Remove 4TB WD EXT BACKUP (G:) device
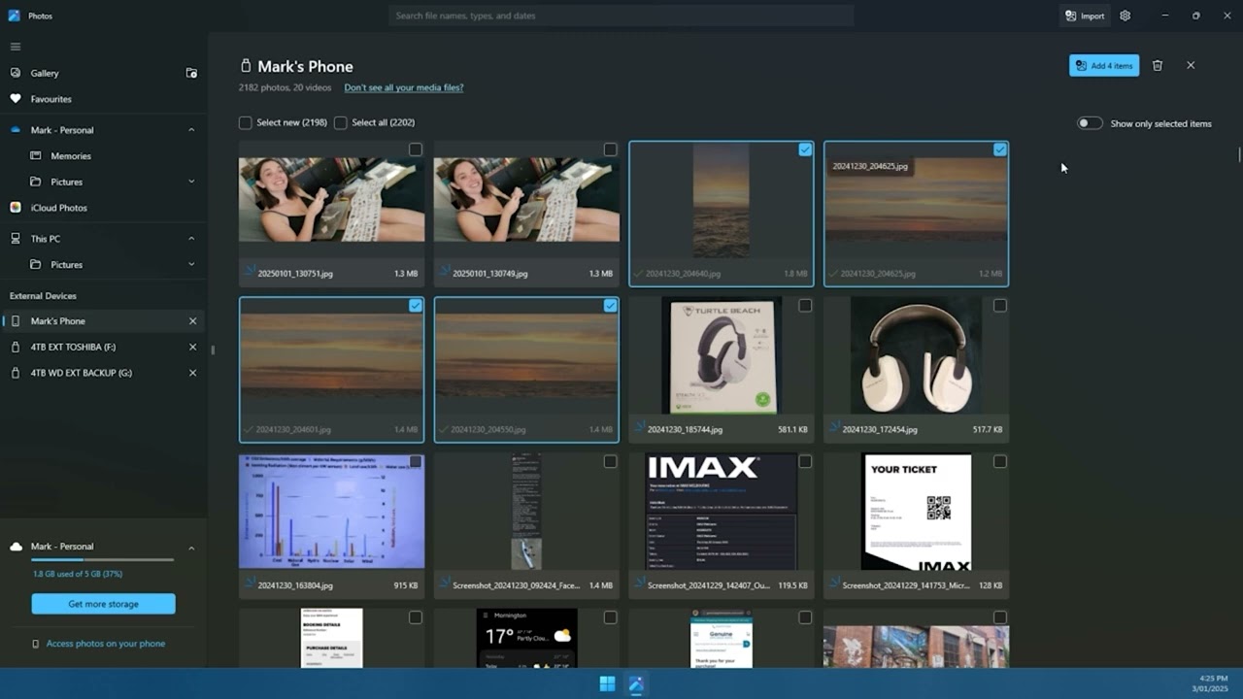The width and height of the screenshot is (1243, 699). click(192, 373)
